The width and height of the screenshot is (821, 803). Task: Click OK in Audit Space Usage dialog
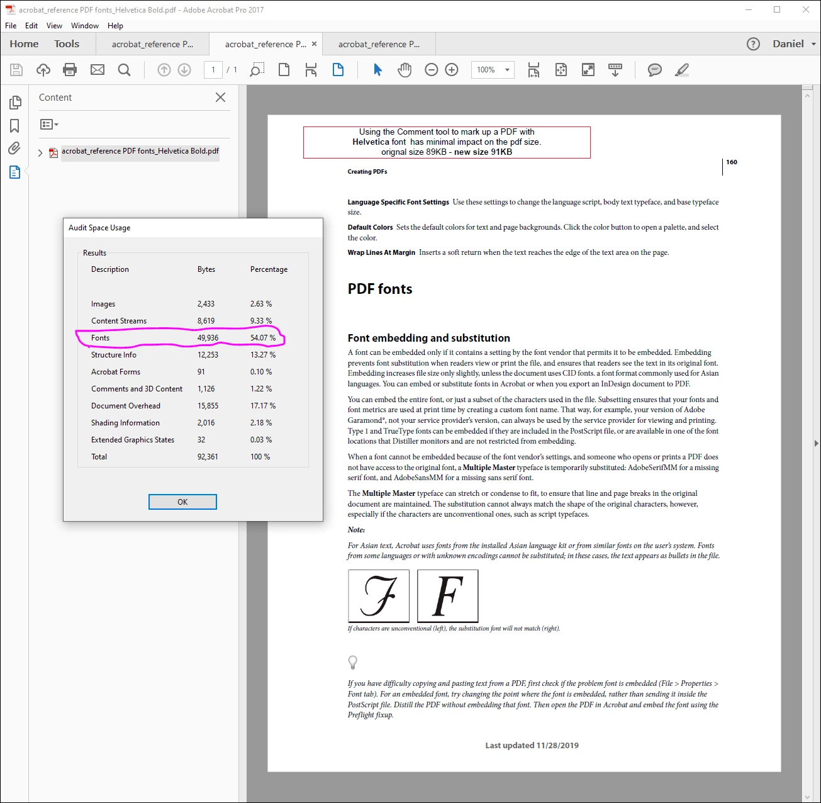pyautogui.click(x=182, y=502)
